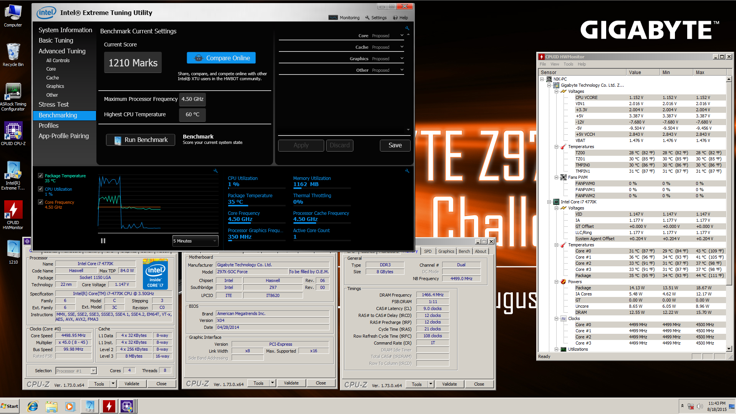Click the volume icon in system tray
The height and width of the screenshot is (414, 736).
700,406
